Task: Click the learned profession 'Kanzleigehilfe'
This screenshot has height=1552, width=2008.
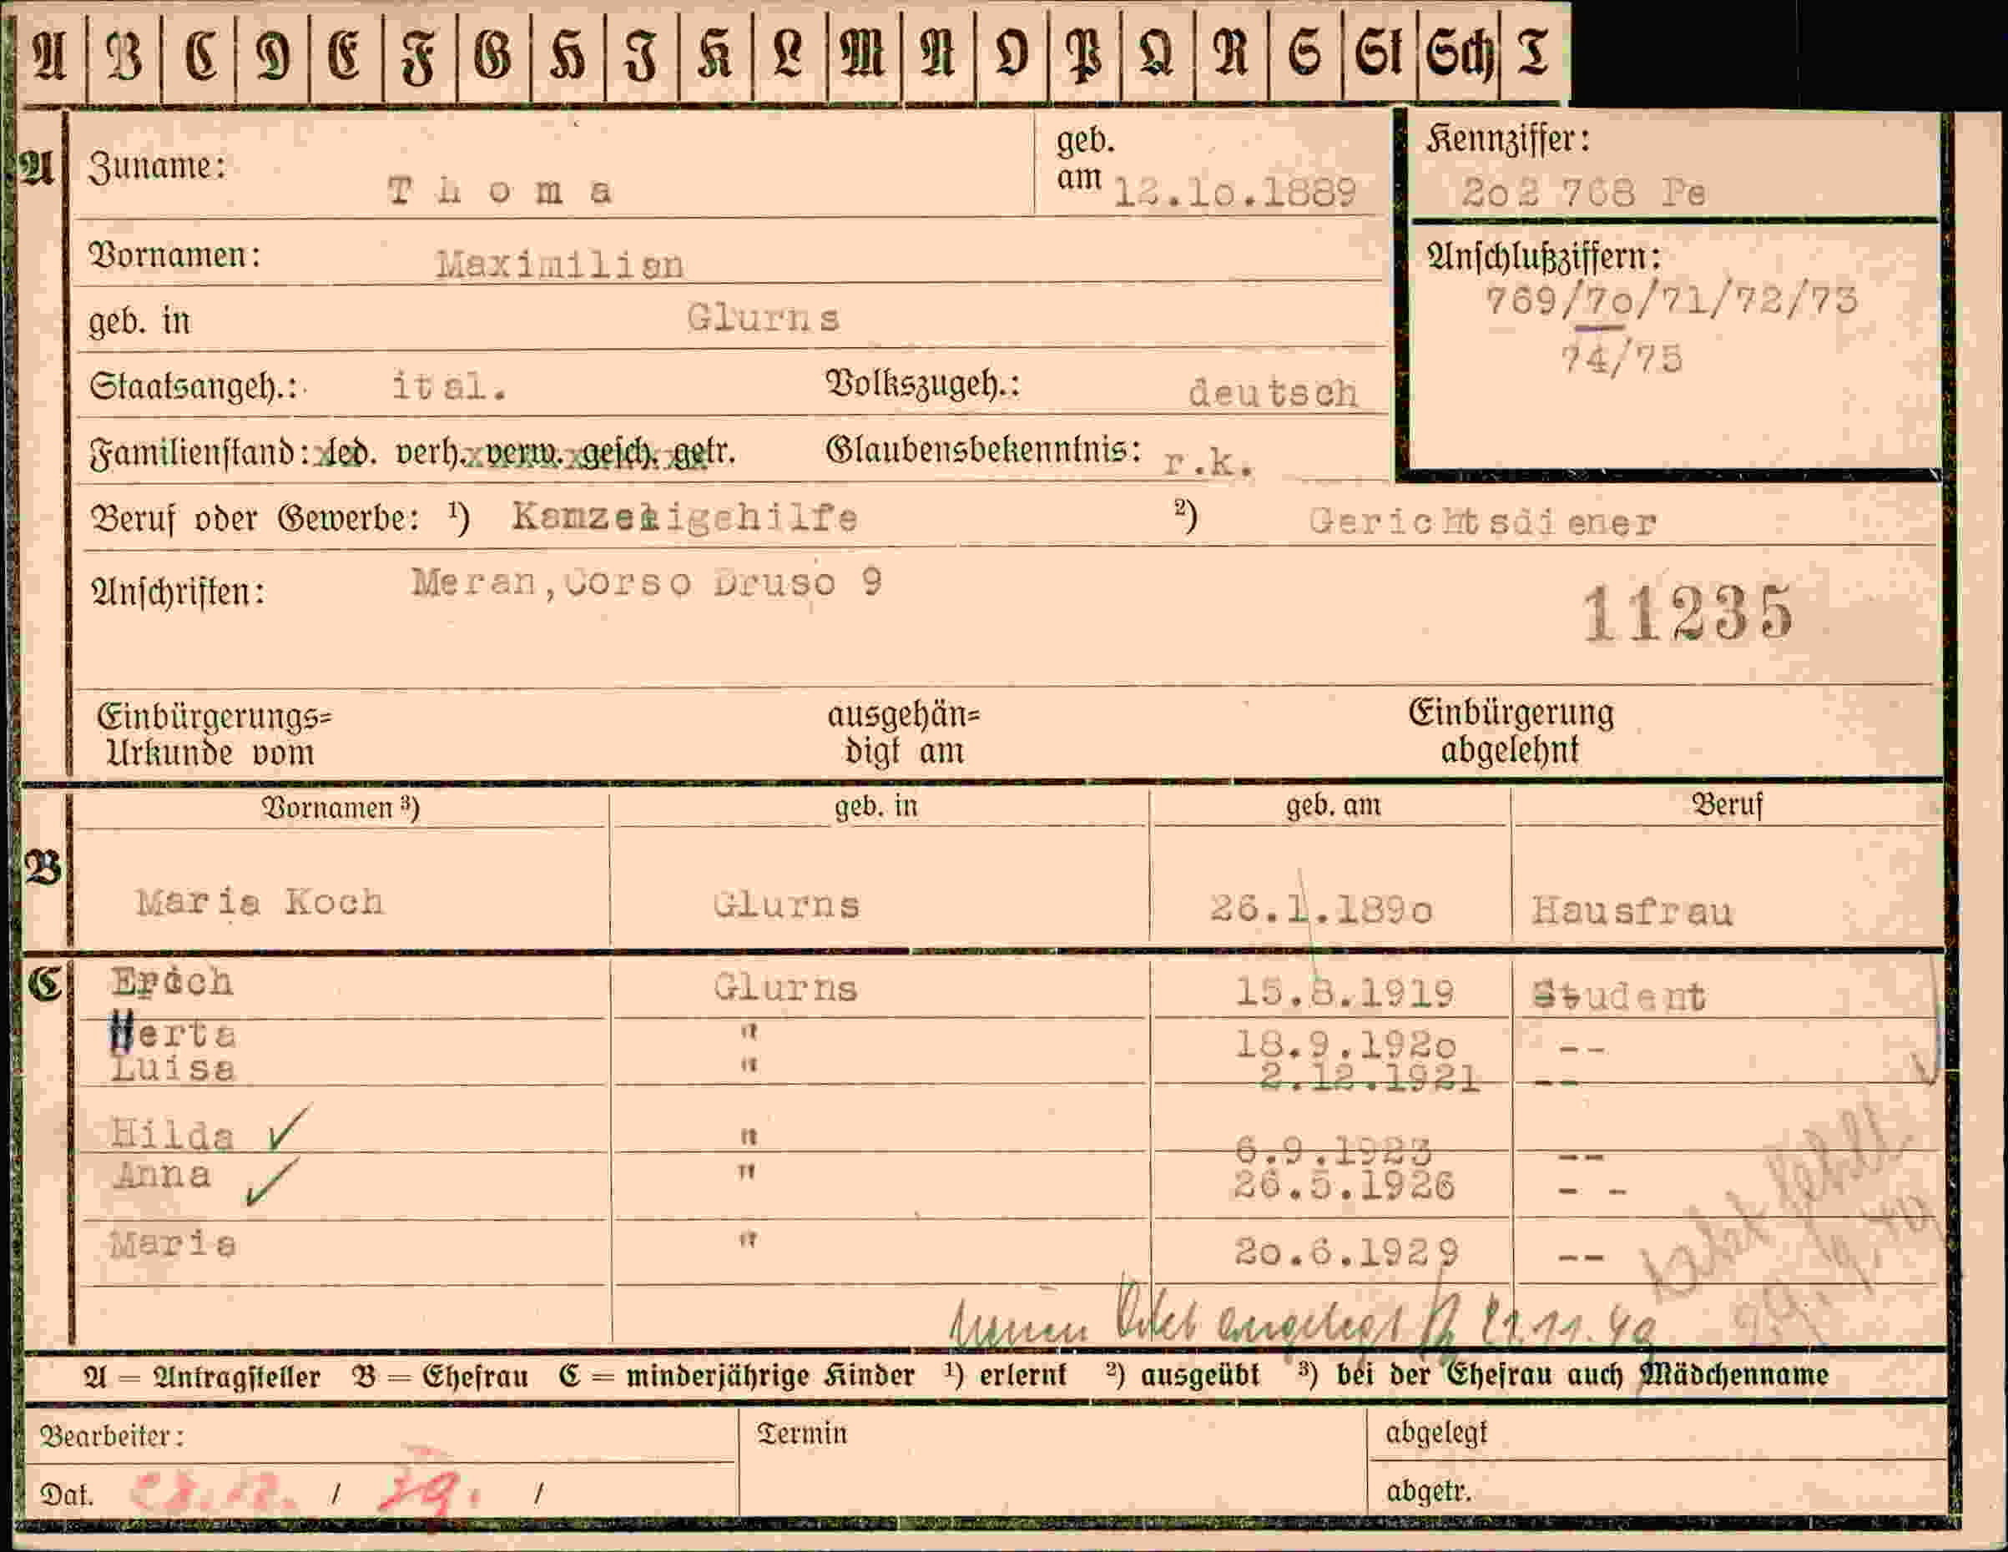Action: 684,517
